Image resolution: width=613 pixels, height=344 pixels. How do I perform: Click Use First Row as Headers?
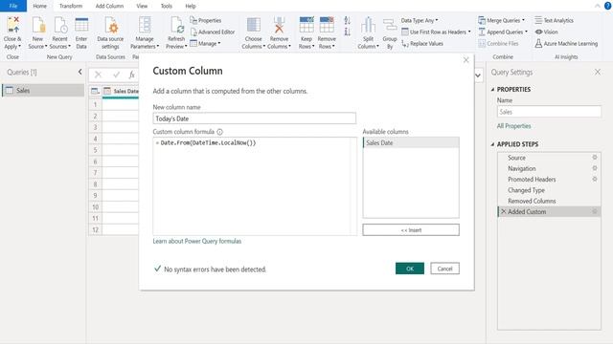[436, 32]
